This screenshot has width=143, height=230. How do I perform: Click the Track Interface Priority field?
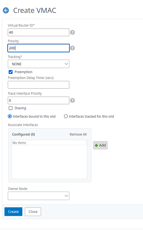(x=39, y=100)
